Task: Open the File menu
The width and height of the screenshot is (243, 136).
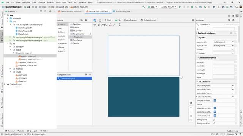Action: pos(8,2)
